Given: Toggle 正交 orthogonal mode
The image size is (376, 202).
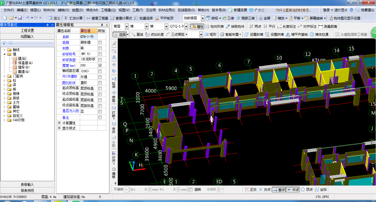Looking at the screenshot, I should coord(250,190).
